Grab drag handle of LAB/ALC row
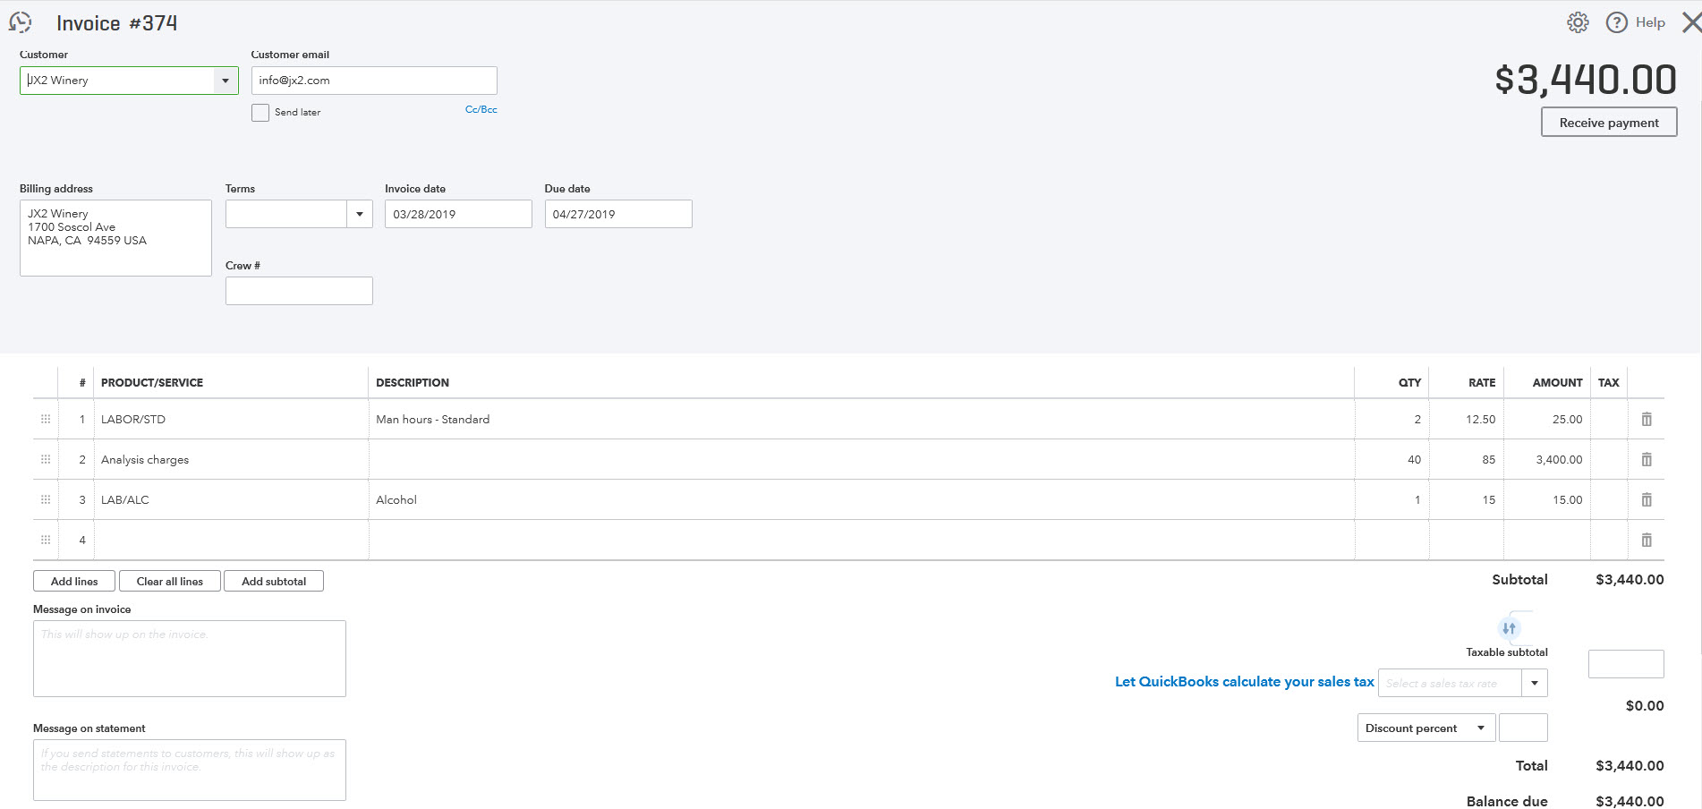The width and height of the screenshot is (1702, 809). (46, 499)
